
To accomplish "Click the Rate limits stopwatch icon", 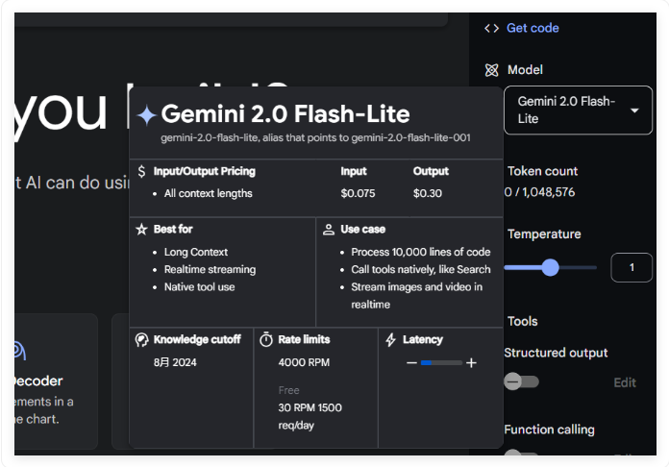I will click(x=266, y=340).
